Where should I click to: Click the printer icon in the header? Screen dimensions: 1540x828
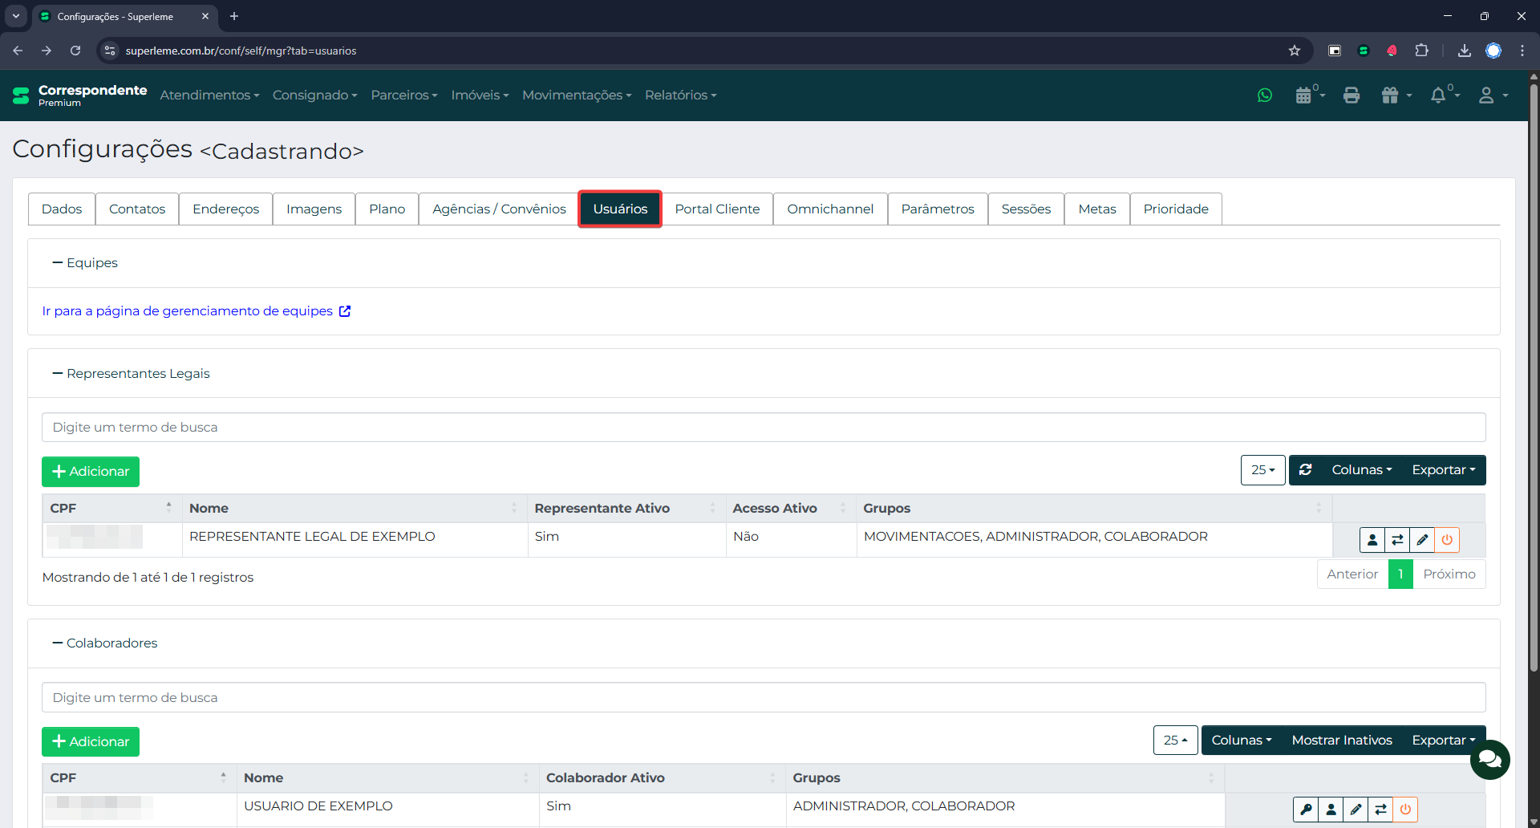tap(1352, 95)
